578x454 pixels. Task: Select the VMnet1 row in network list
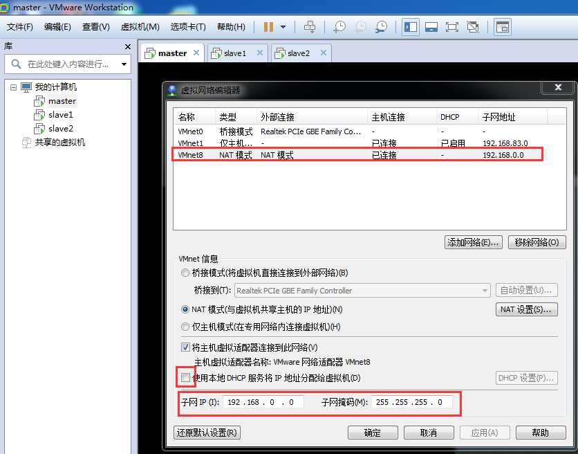click(369, 143)
